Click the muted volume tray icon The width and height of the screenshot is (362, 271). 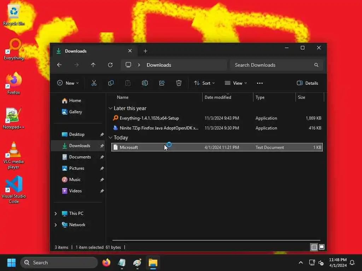321,263
